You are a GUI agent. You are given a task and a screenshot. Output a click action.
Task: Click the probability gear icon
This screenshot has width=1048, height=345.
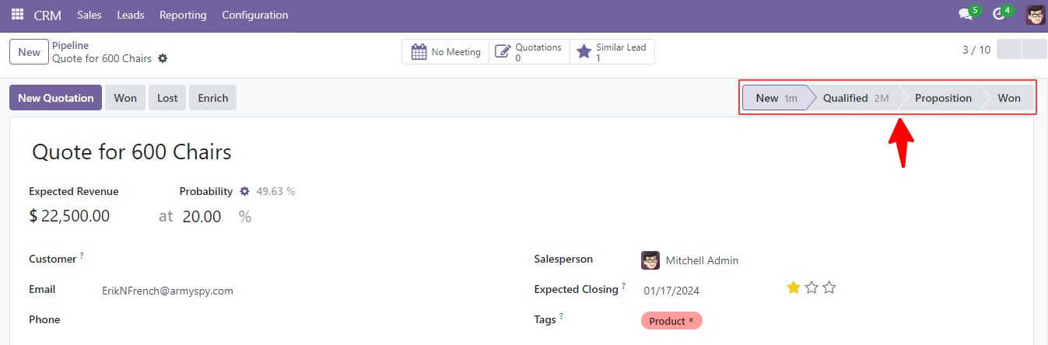coord(244,191)
